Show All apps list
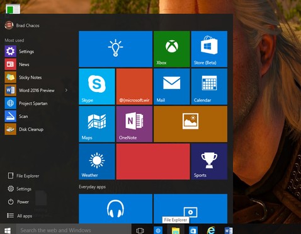The width and height of the screenshot is (301, 234). (x=20, y=216)
